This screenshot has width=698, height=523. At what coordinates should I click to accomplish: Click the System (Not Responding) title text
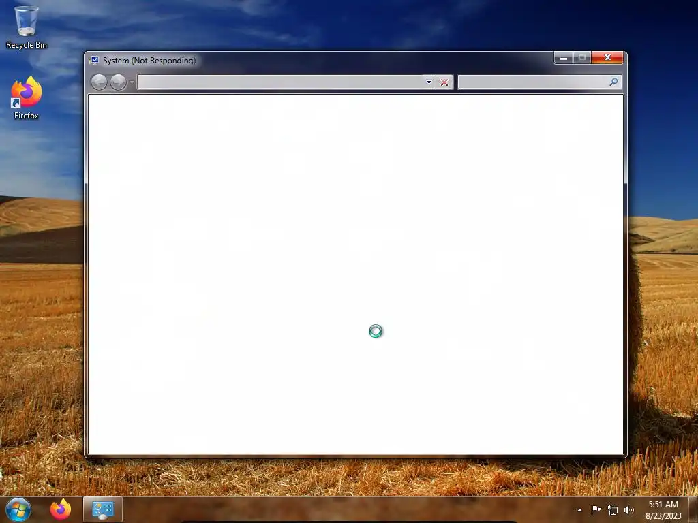coord(149,61)
